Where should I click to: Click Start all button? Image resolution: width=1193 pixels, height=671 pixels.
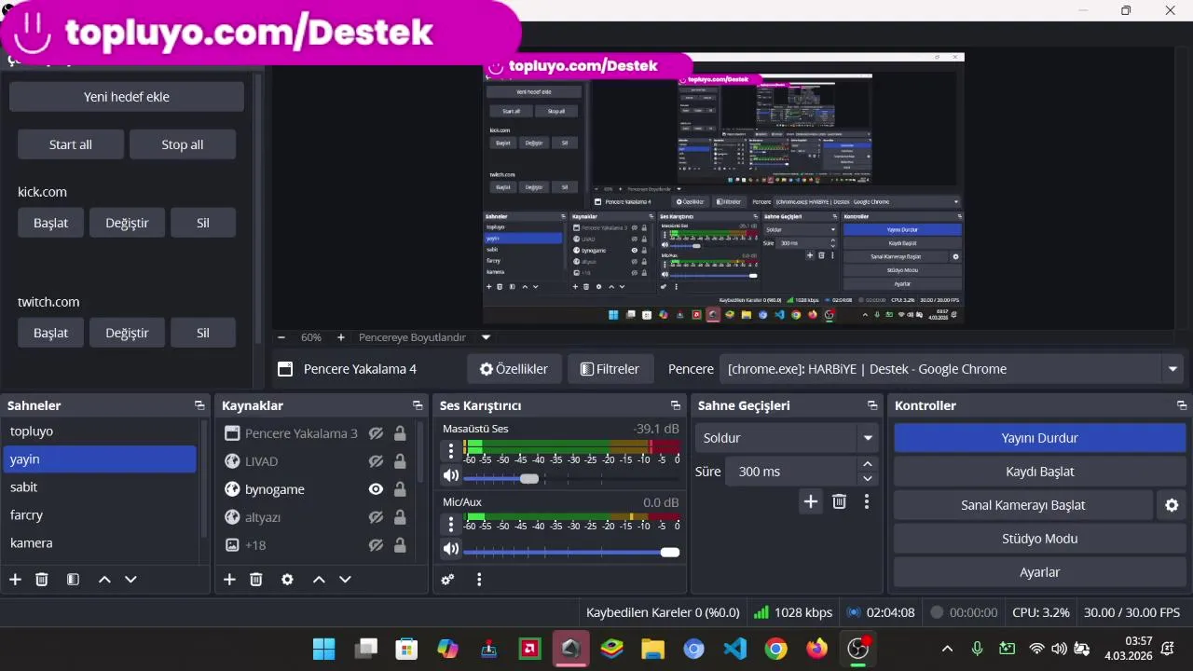coord(71,144)
